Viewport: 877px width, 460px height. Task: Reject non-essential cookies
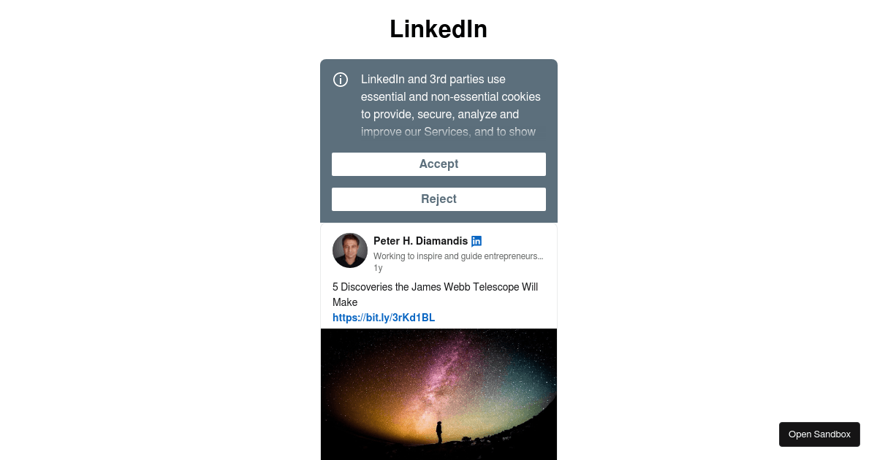[438, 199]
